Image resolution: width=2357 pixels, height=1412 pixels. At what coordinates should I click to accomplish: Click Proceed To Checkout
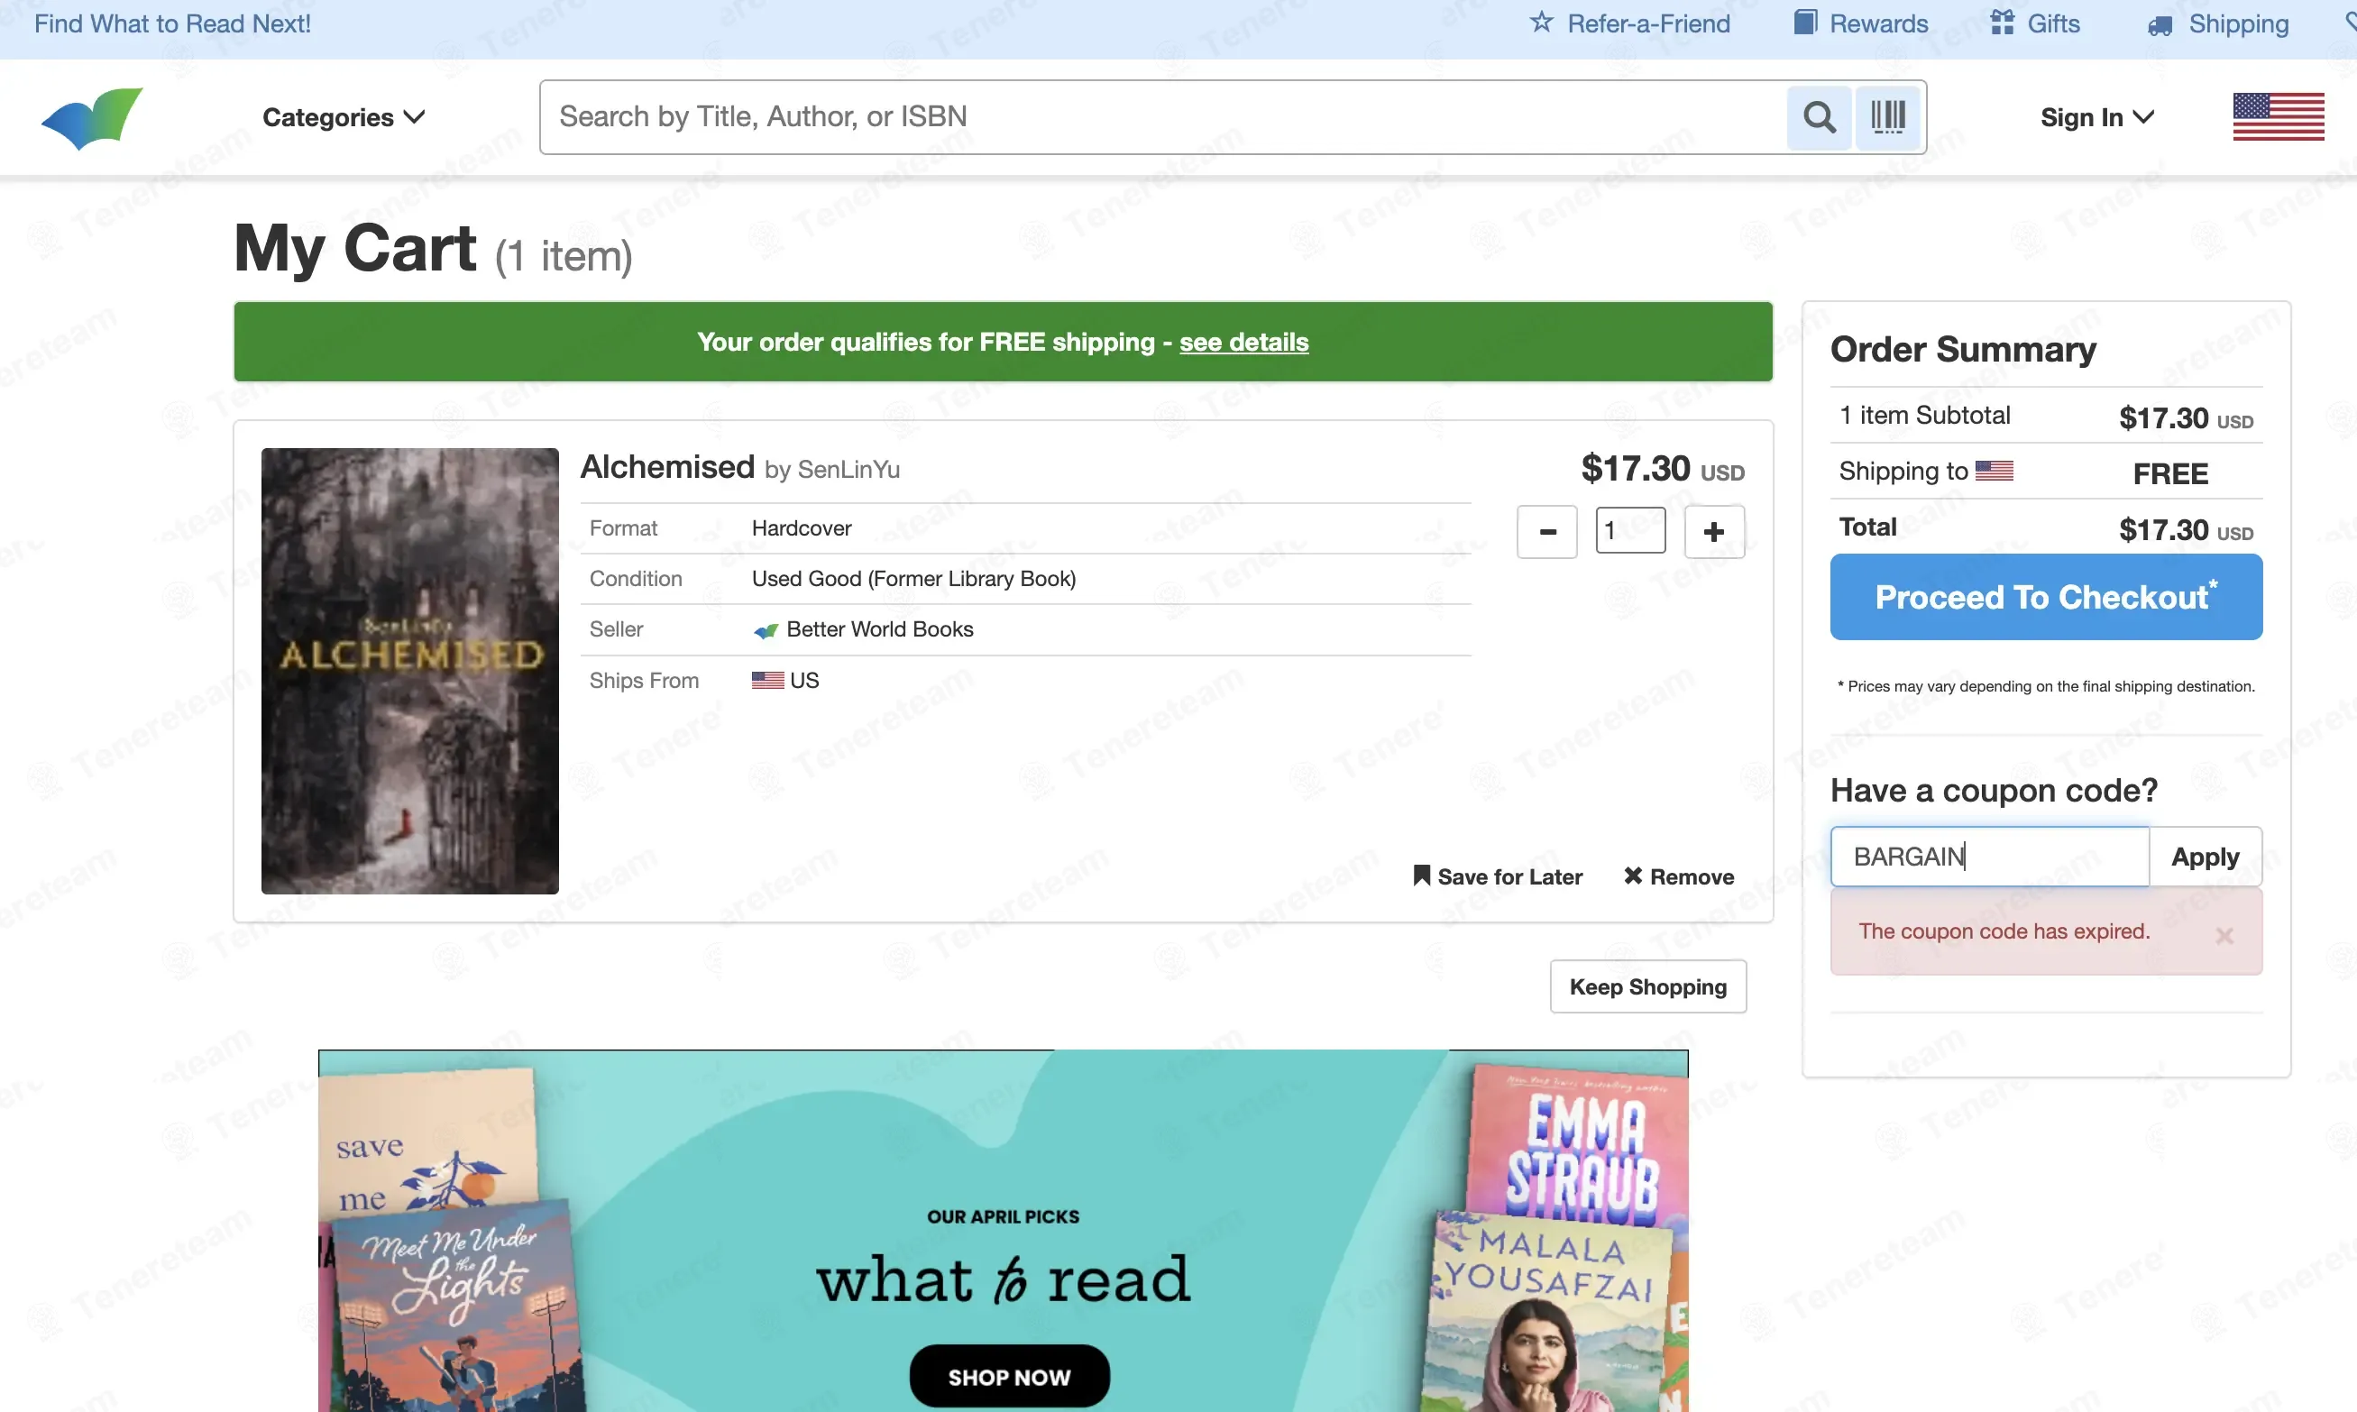click(2046, 598)
